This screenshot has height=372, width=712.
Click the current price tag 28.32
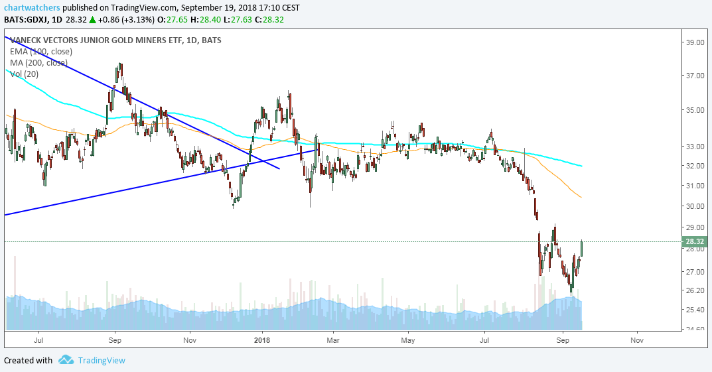click(695, 242)
